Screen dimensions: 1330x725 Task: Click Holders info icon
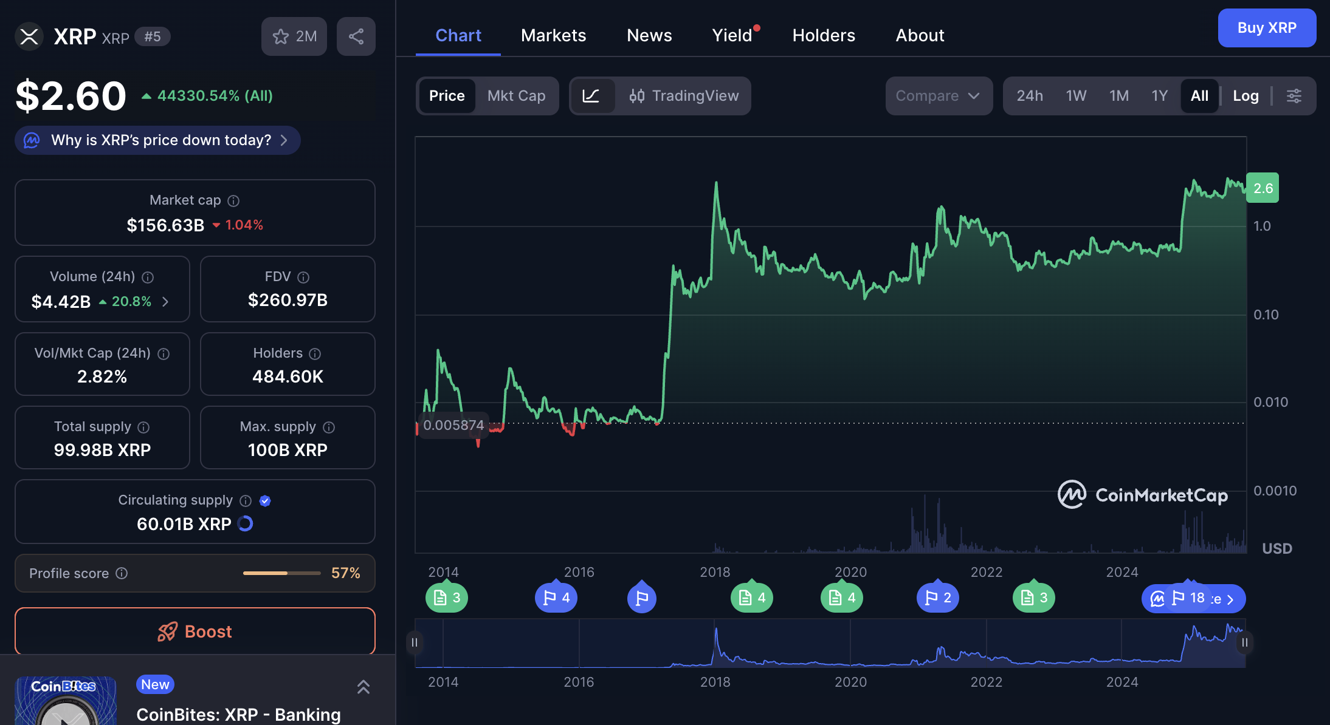click(x=315, y=354)
